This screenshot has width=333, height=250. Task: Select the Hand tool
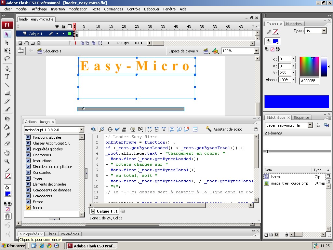pos(7,153)
